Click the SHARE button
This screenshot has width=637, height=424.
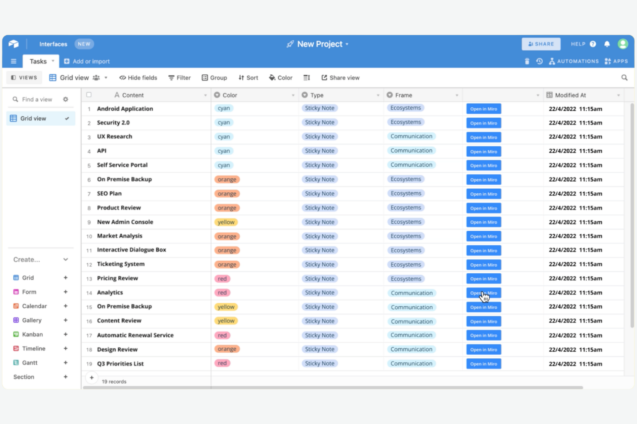pos(541,44)
